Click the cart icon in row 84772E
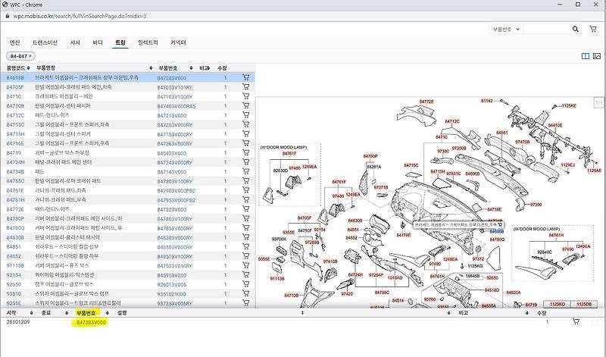 click(x=245, y=209)
